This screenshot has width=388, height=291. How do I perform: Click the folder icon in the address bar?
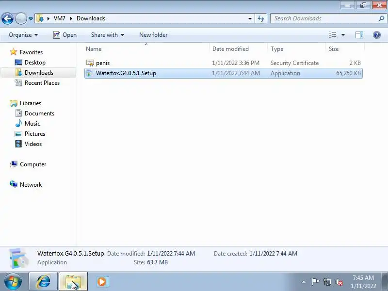[x=40, y=18]
